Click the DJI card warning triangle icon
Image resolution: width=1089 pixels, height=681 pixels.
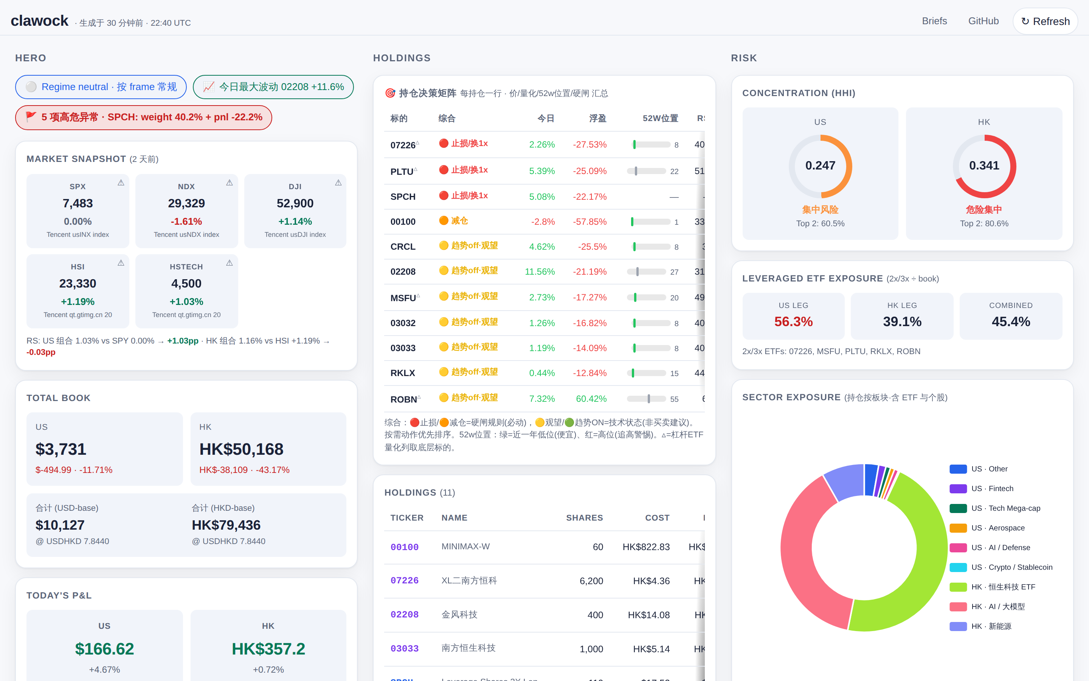(338, 182)
